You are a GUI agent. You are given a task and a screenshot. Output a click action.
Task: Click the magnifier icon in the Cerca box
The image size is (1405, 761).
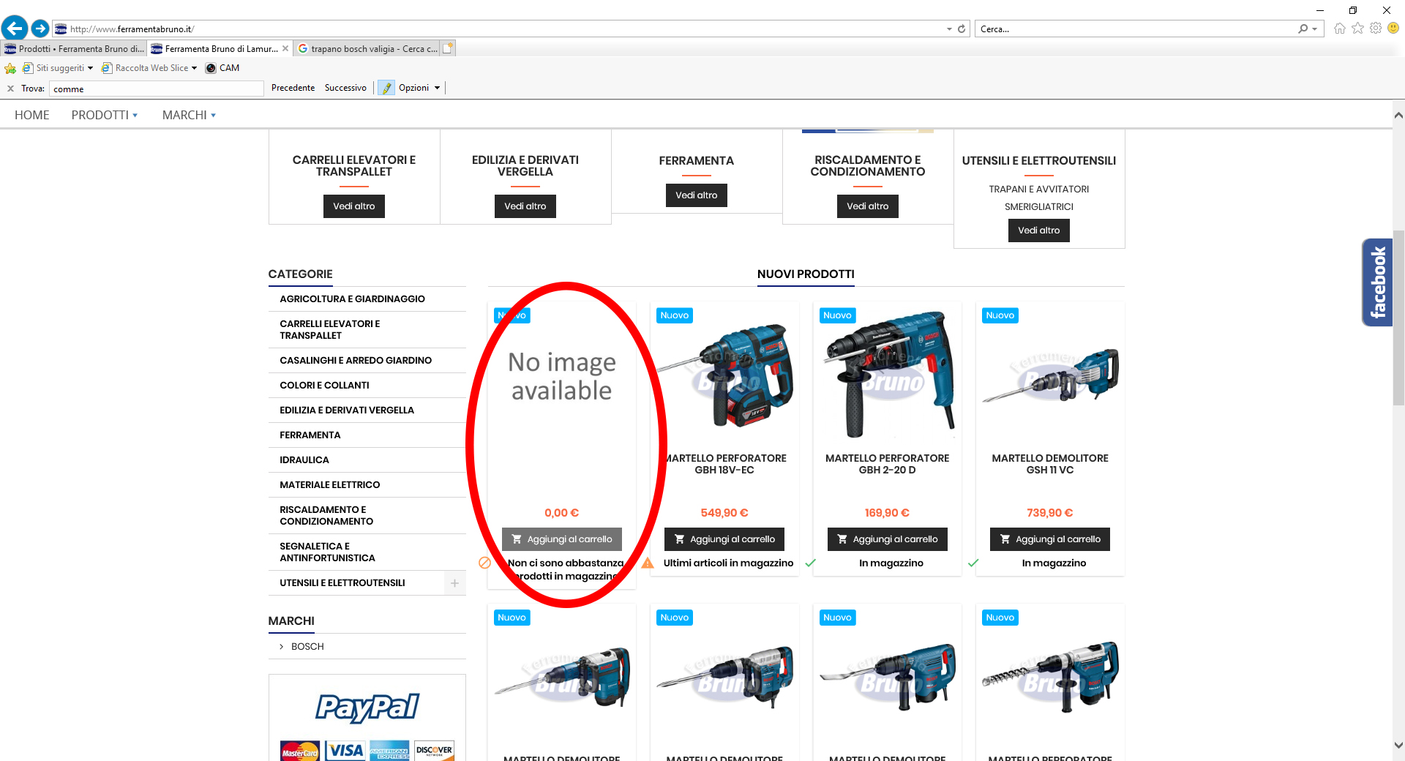tap(1303, 29)
